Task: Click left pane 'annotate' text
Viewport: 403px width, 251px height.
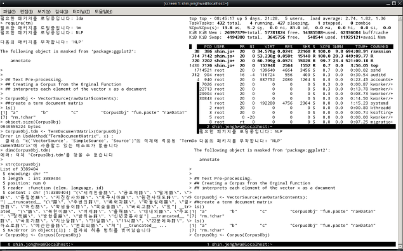Action: (x=20, y=61)
